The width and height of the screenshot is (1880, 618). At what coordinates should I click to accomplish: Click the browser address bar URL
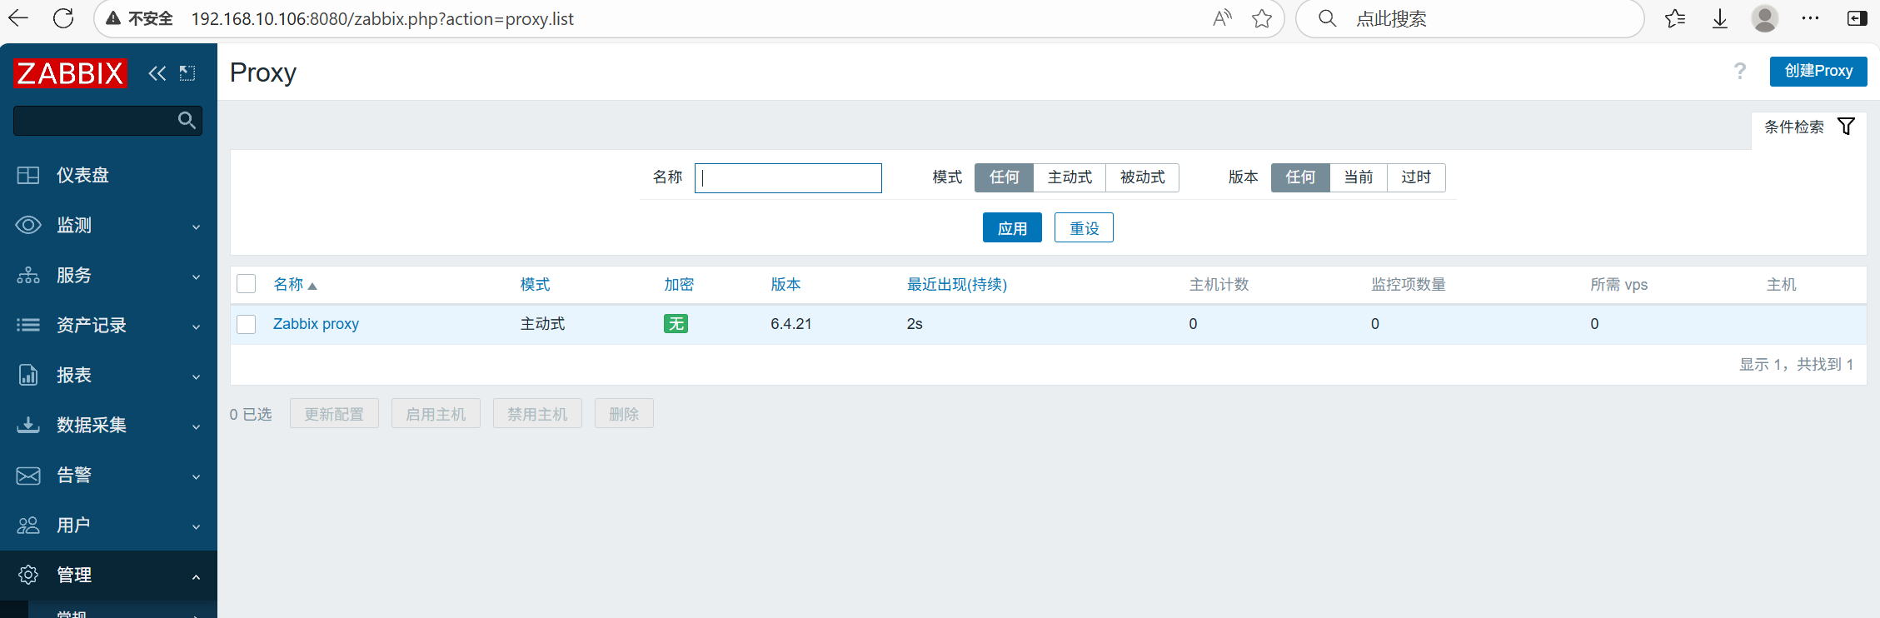point(382,18)
